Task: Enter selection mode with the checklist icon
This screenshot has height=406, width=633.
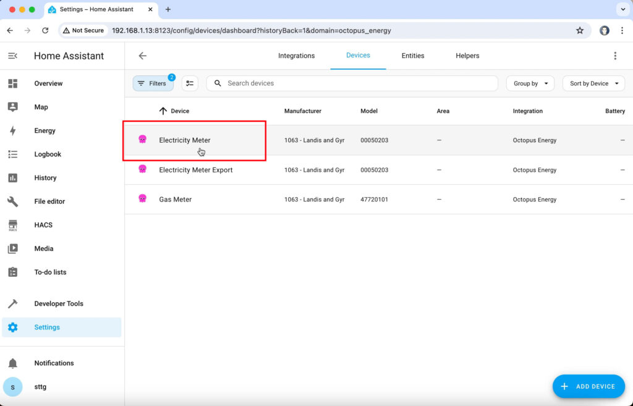Action: click(x=190, y=83)
